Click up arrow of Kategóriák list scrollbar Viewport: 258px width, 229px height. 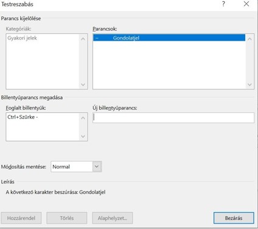pos(83,39)
